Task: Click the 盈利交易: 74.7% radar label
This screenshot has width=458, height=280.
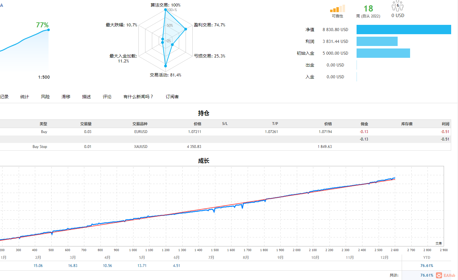Action: 209,25
